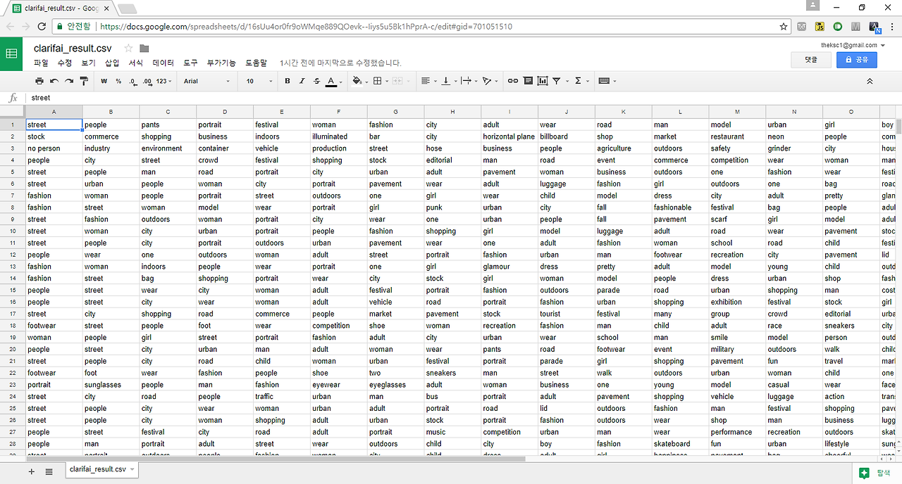Open the 수정 (Edit) menu
This screenshot has width=902, height=484.
pyautogui.click(x=65, y=63)
